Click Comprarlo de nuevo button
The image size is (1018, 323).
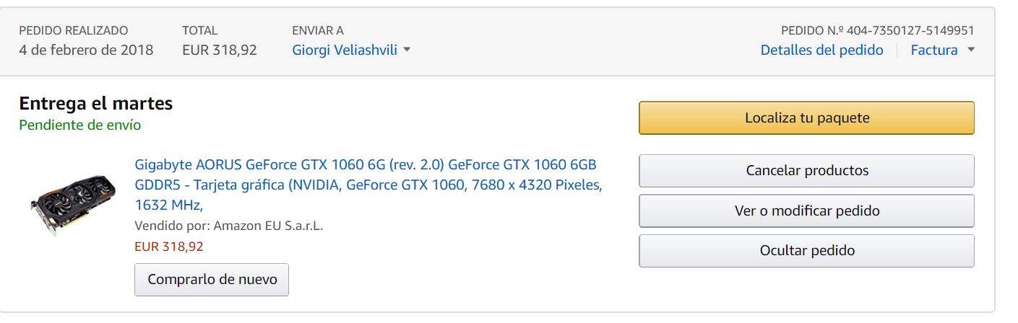212,280
